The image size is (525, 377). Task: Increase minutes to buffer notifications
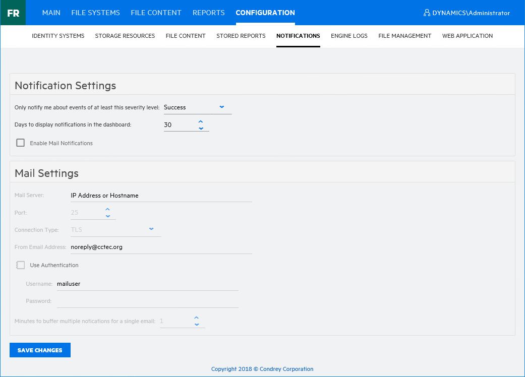tap(197, 318)
